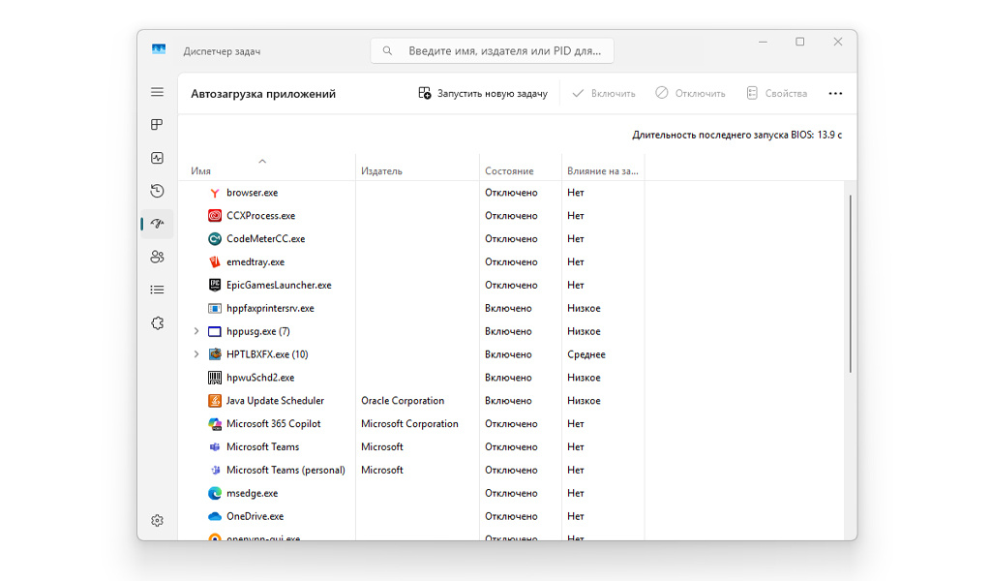
Task: Select the msedge.exe row name
Action: (253, 493)
